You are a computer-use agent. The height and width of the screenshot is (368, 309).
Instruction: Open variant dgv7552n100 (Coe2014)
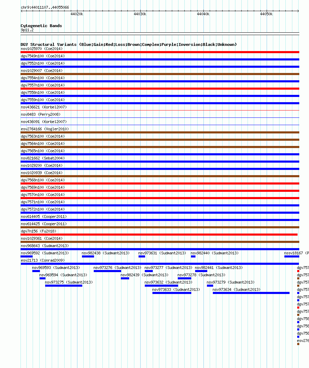click(43, 63)
